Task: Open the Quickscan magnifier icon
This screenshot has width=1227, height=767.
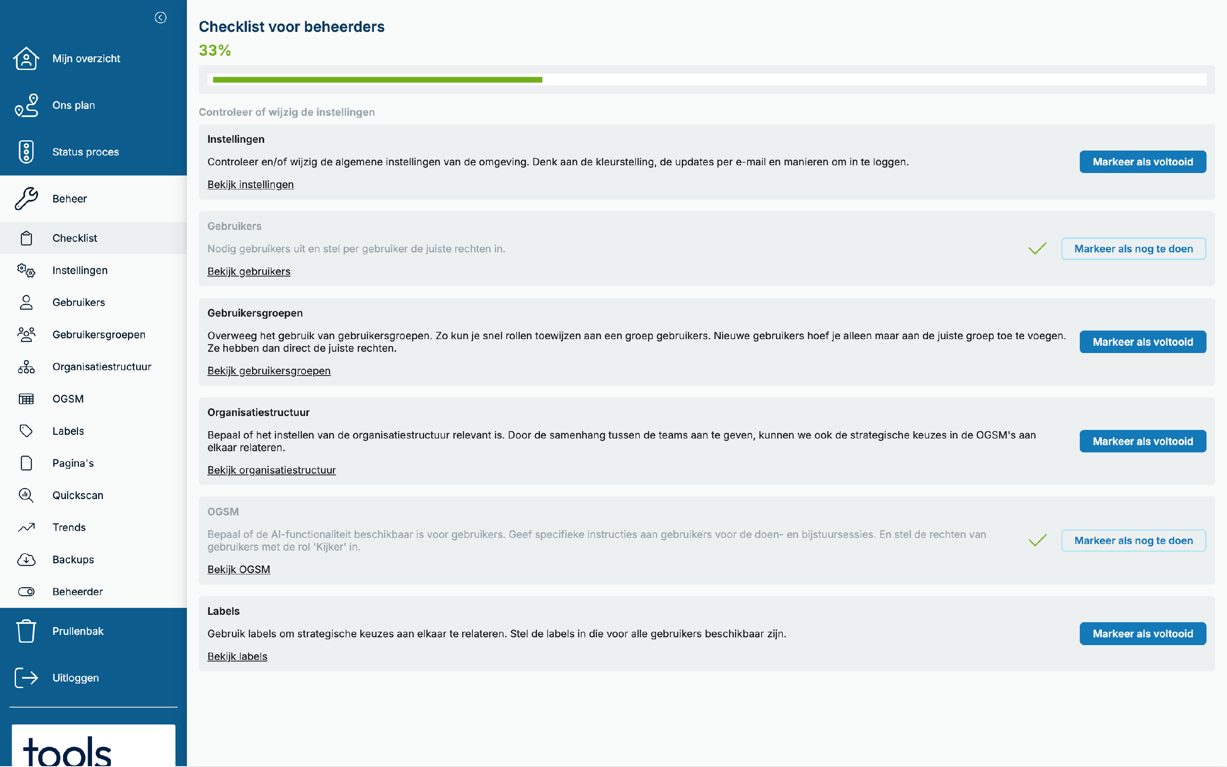Action: click(x=26, y=495)
